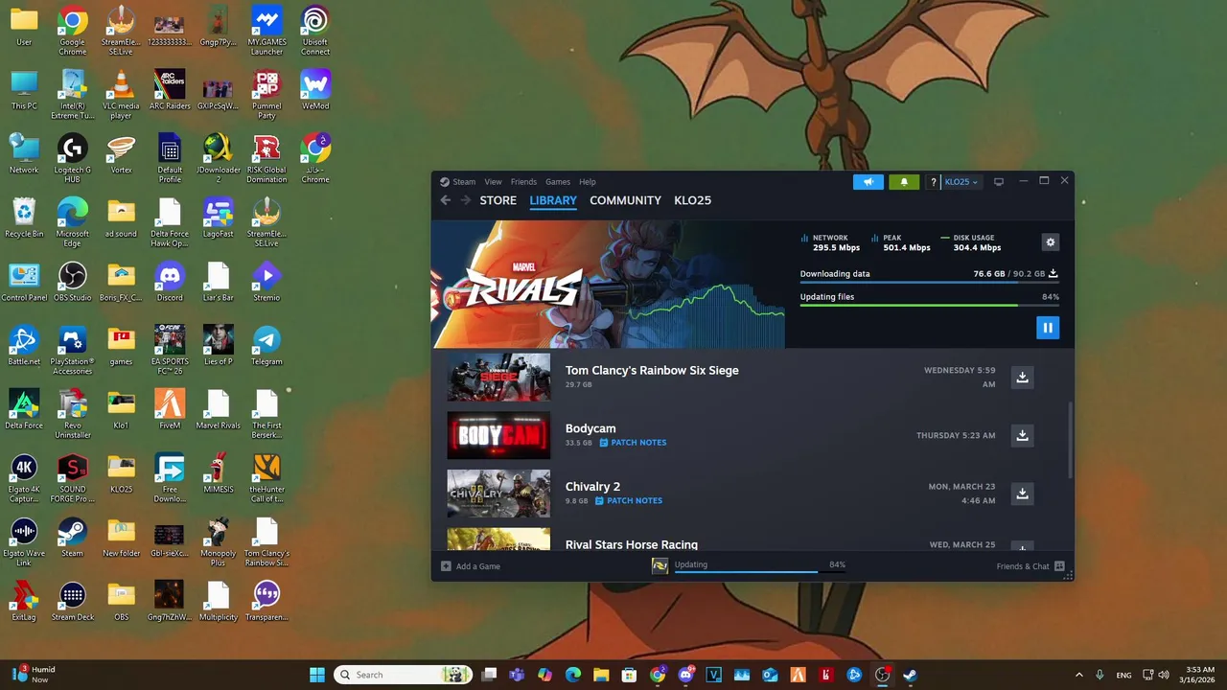
Task: Select VLC media player desktop icon
Action: (x=121, y=95)
